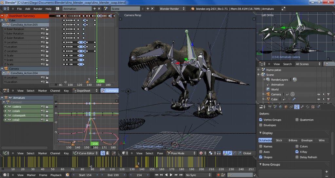This screenshot has width=335, height=178.
Task: Click the play animation forward button
Action: 171,175
